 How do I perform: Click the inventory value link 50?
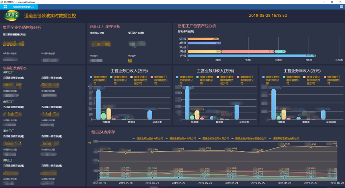pyautogui.click(x=130, y=61)
